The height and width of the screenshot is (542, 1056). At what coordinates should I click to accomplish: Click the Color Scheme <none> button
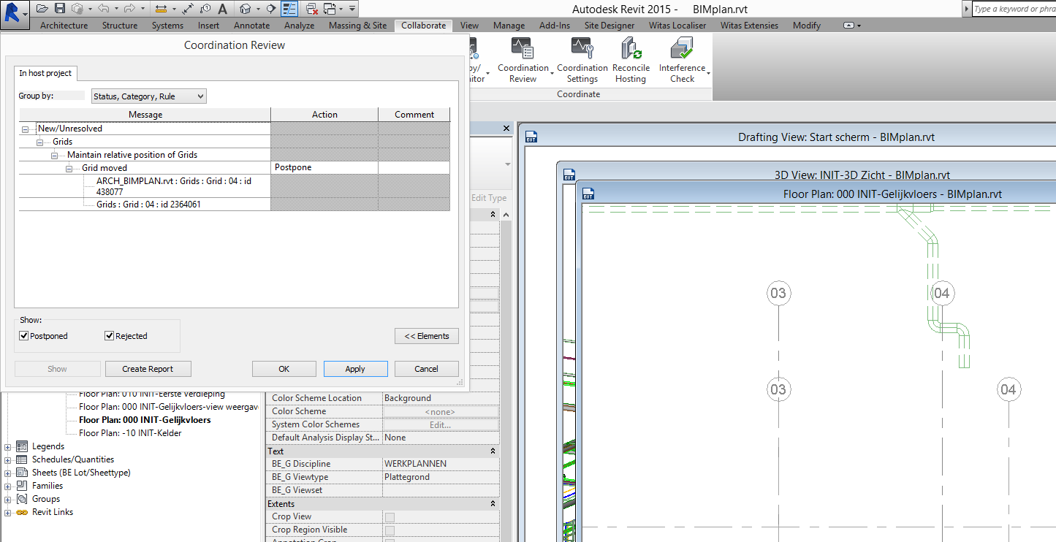[440, 411]
